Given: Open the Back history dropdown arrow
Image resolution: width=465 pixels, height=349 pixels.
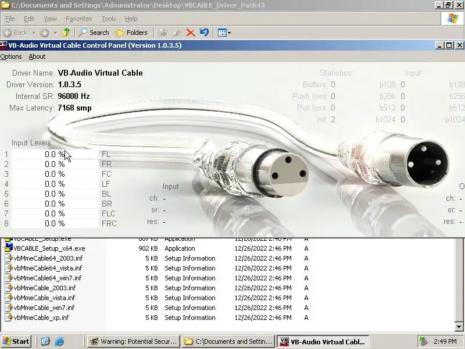Looking at the screenshot, I should (34, 33).
